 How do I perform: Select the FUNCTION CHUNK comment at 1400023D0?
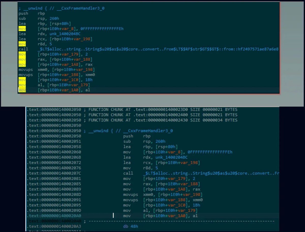132,109
